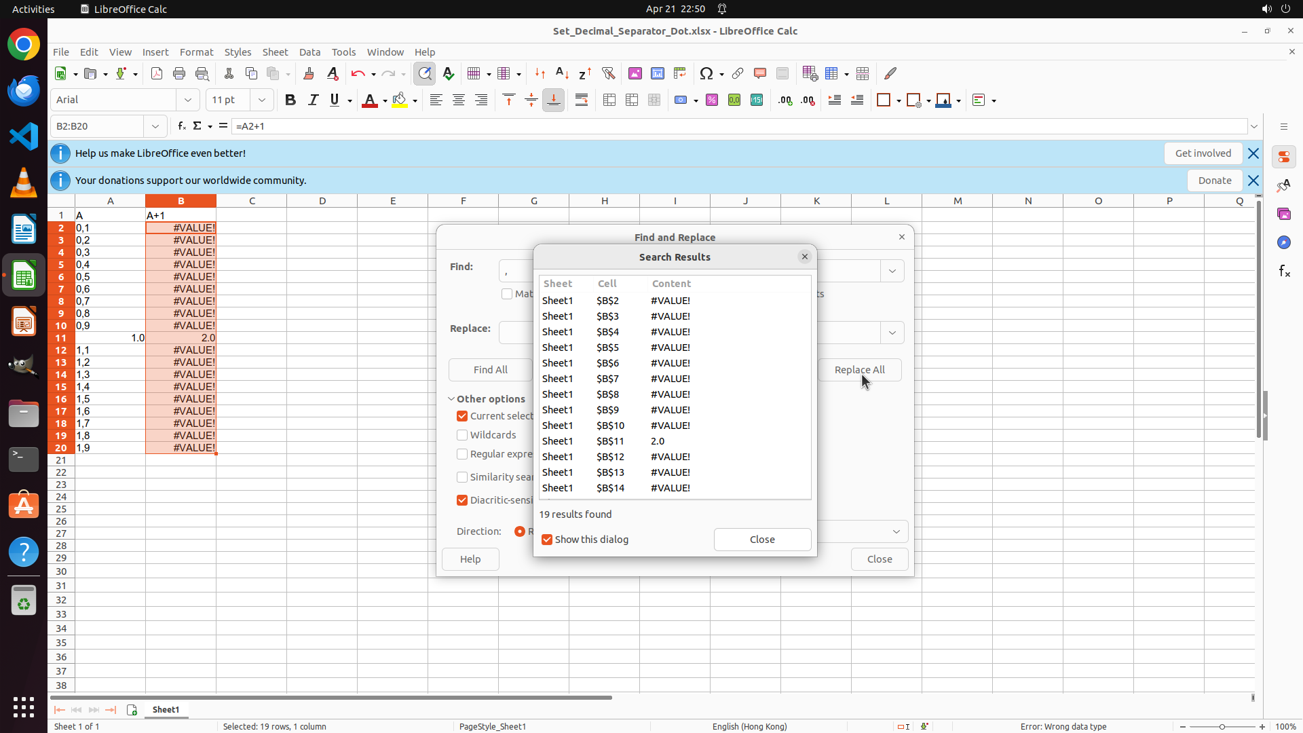Click the Sort Ascending icon
This screenshot has width=1303, height=733.
tap(562, 73)
